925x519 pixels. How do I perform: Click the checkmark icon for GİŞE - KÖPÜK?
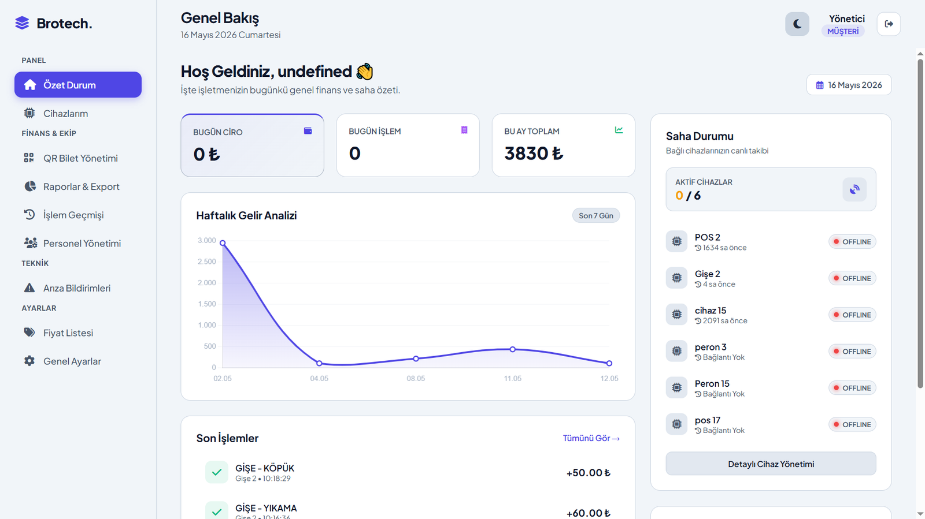217,472
